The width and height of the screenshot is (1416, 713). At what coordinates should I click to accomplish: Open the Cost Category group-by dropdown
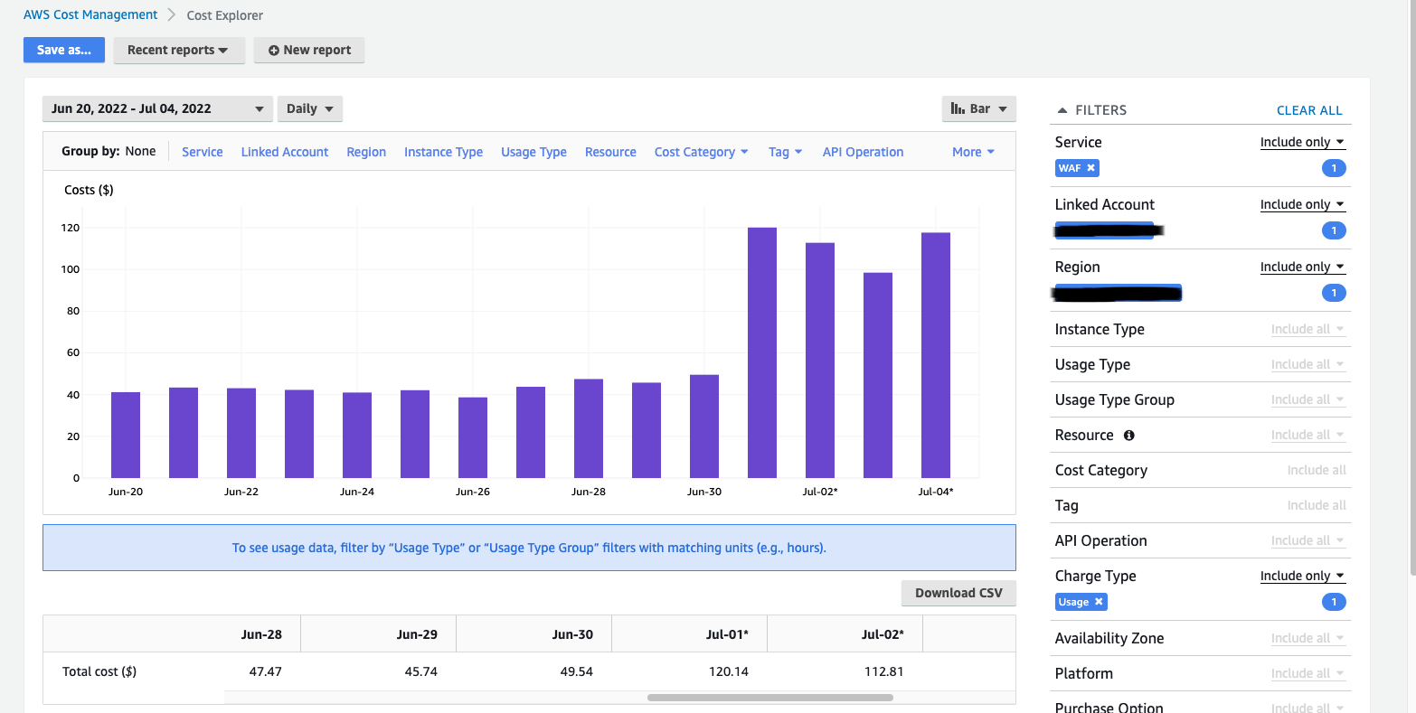[701, 152]
